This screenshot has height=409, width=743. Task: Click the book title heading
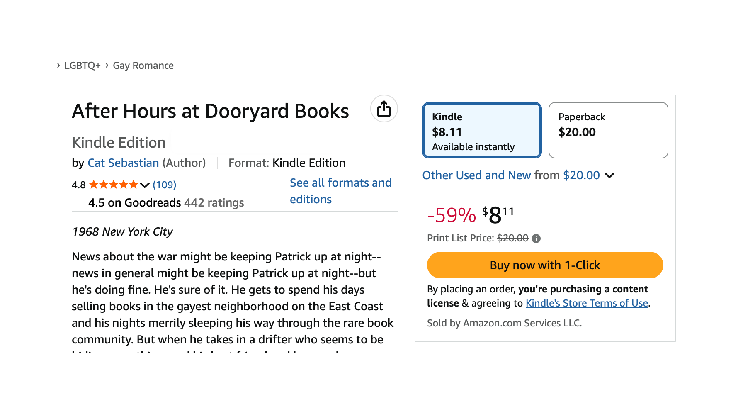[x=210, y=110]
